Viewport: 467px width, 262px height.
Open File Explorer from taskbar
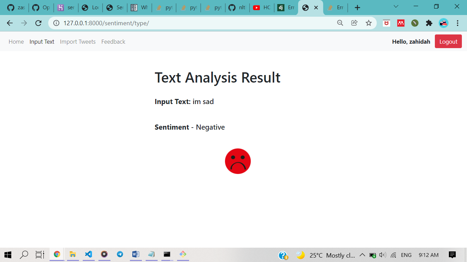pos(72,254)
